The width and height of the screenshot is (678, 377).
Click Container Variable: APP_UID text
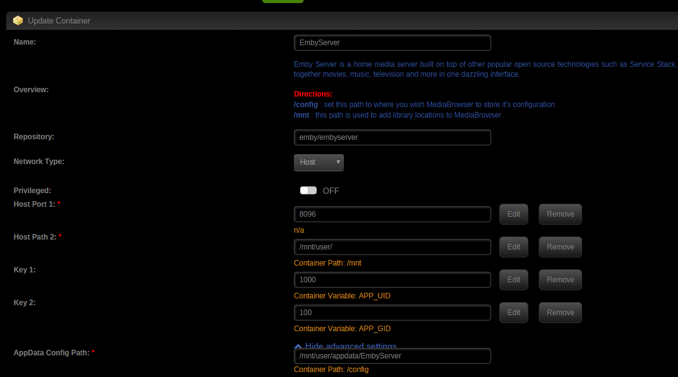click(x=342, y=296)
